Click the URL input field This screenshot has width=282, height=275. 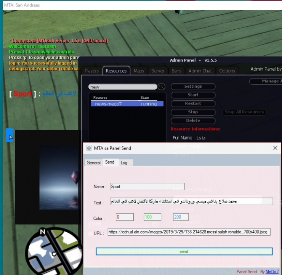pyautogui.click(x=189, y=232)
